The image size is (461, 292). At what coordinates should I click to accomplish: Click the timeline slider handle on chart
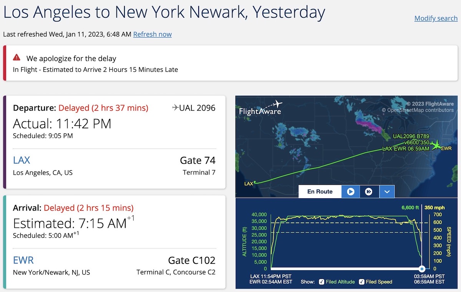pyautogui.click(x=422, y=269)
